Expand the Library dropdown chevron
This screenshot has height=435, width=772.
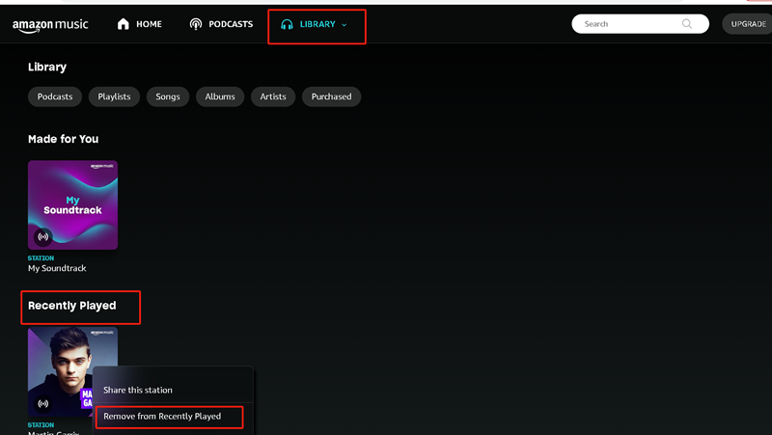click(x=345, y=24)
